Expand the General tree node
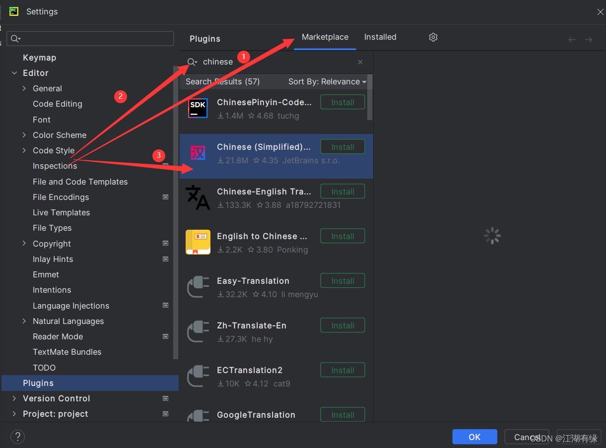The width and height of the screenshot is (606, 448). pos(24,88)
